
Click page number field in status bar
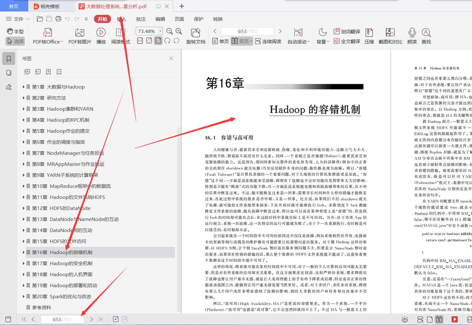(62, 319)
